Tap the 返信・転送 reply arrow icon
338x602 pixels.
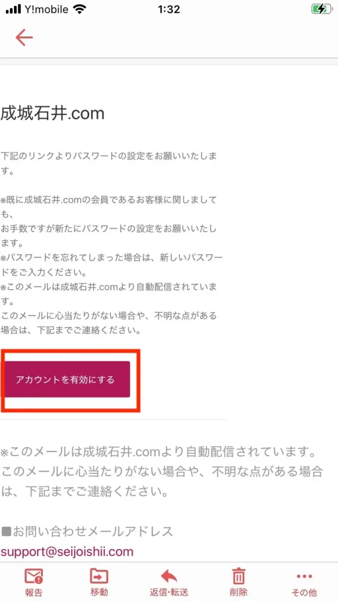click(169, 576)
